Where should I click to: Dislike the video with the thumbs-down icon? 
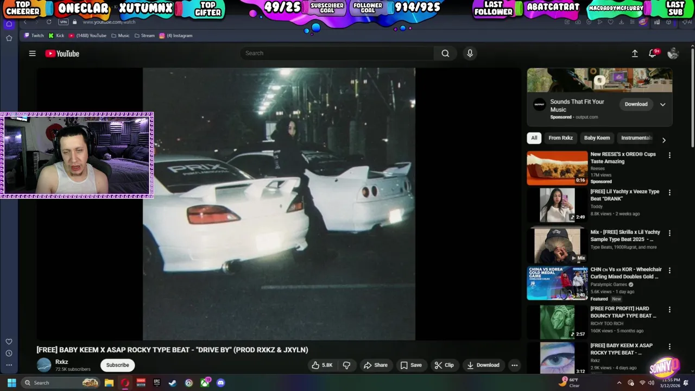pyautogui.click(x=346, y=365)
